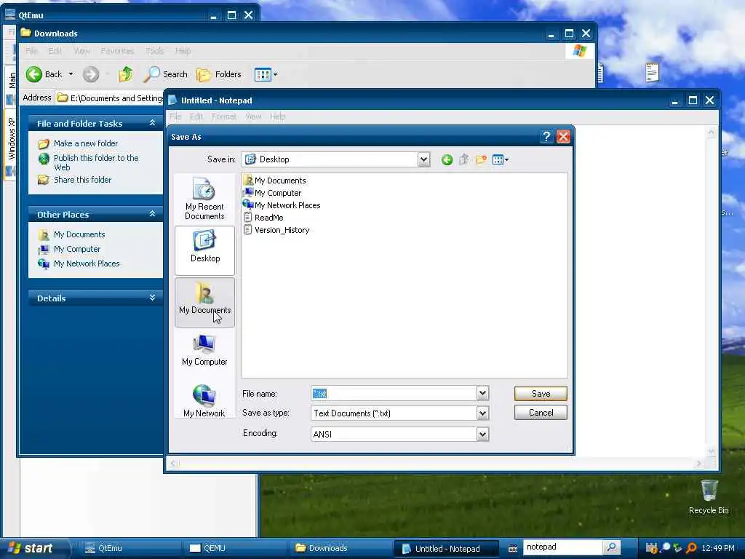Viewport: 745px width, 559px height.
Task: Open My Computer under Other Places
Action: coord(77,249)
